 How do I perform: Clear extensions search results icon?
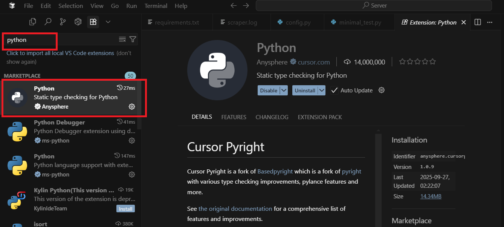coord(122,39)
